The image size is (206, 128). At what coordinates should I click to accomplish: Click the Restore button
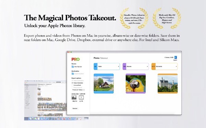(75, 109)
